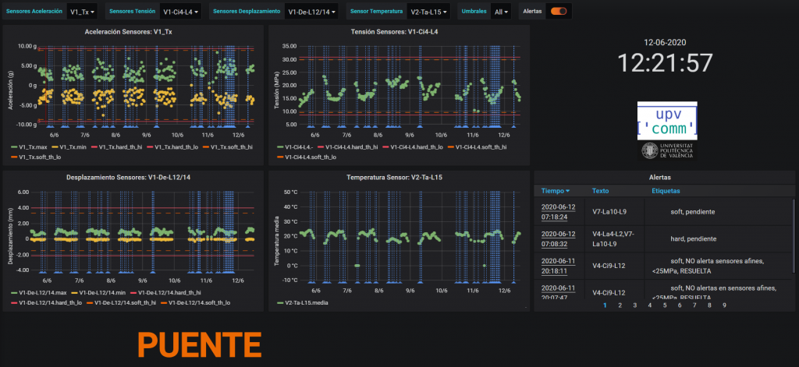
Task: Go to alerts page 8
Action: [x=709, y=305]
